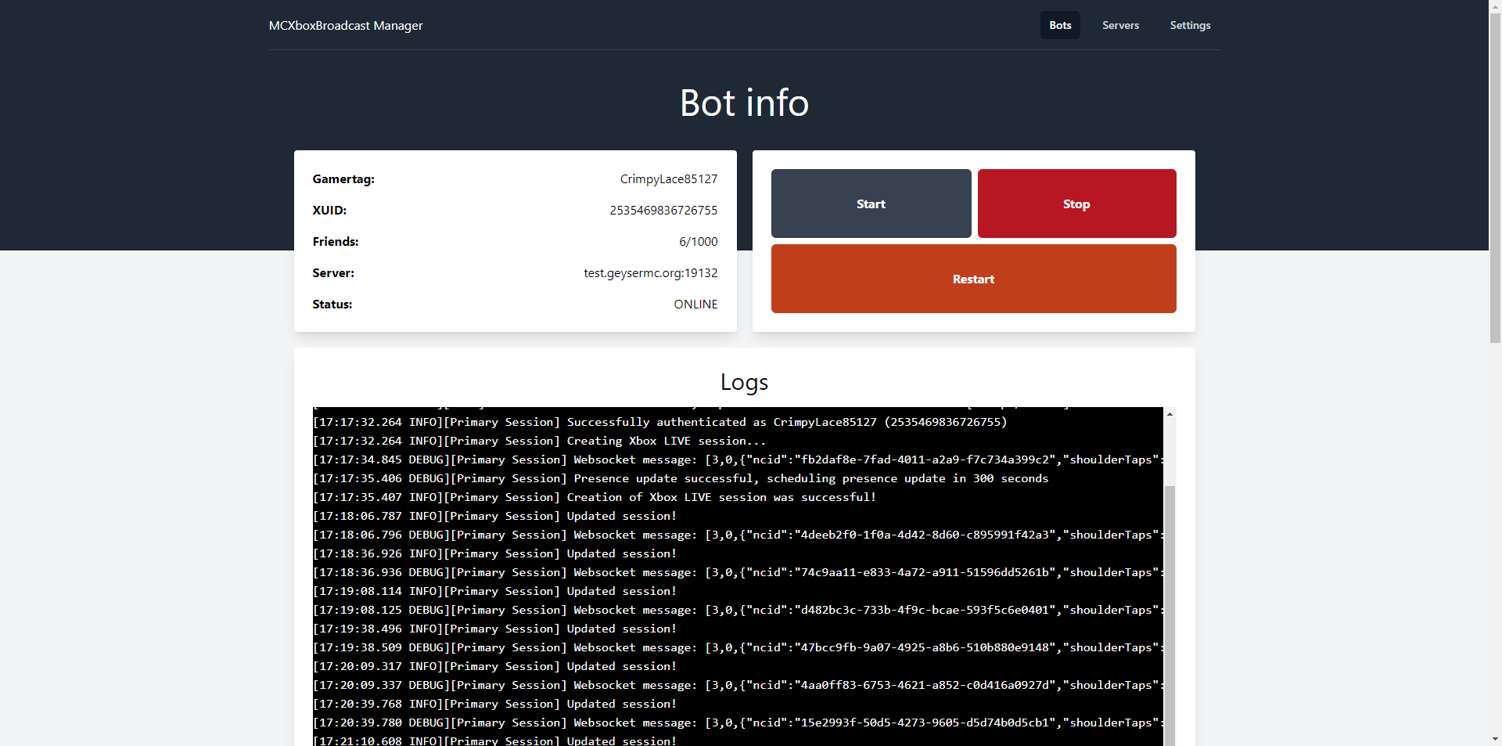
Task: Click the 17:19:38.509 Websocket message log line
Action: point(738,647)
